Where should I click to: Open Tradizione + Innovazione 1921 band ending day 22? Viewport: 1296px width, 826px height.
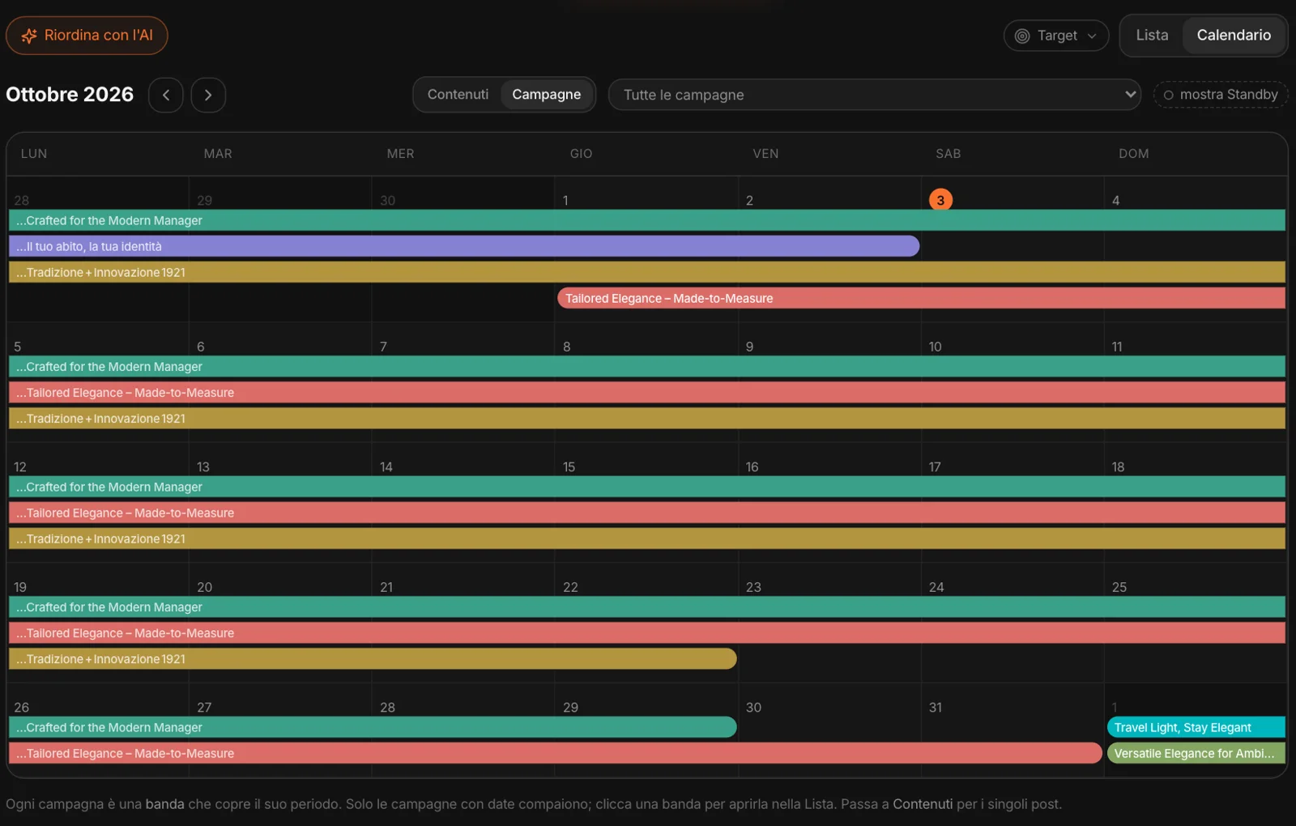pos(373,659)
